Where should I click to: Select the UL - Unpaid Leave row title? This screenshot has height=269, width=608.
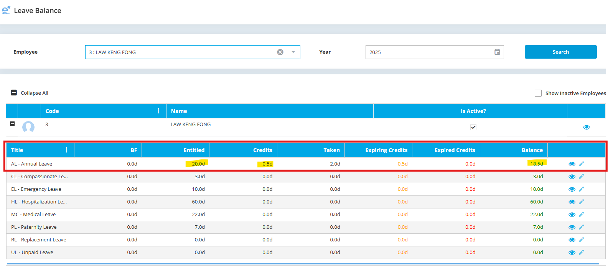tap(32, 252)
